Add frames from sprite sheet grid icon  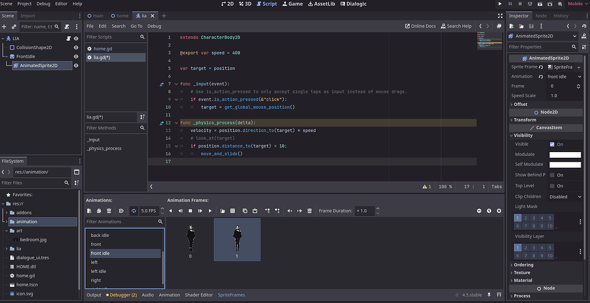(x=233, y=211)
